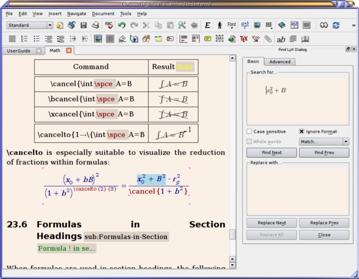Click the spellcheck ABC icon
This screenshot has height=279, width=359.
coord(109,25)
